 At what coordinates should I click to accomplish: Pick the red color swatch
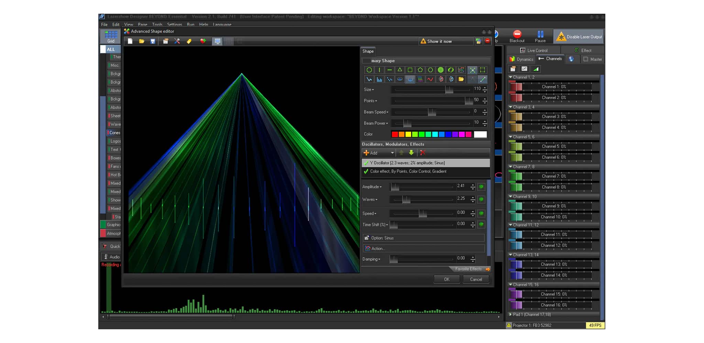click(x=395, y=134)
